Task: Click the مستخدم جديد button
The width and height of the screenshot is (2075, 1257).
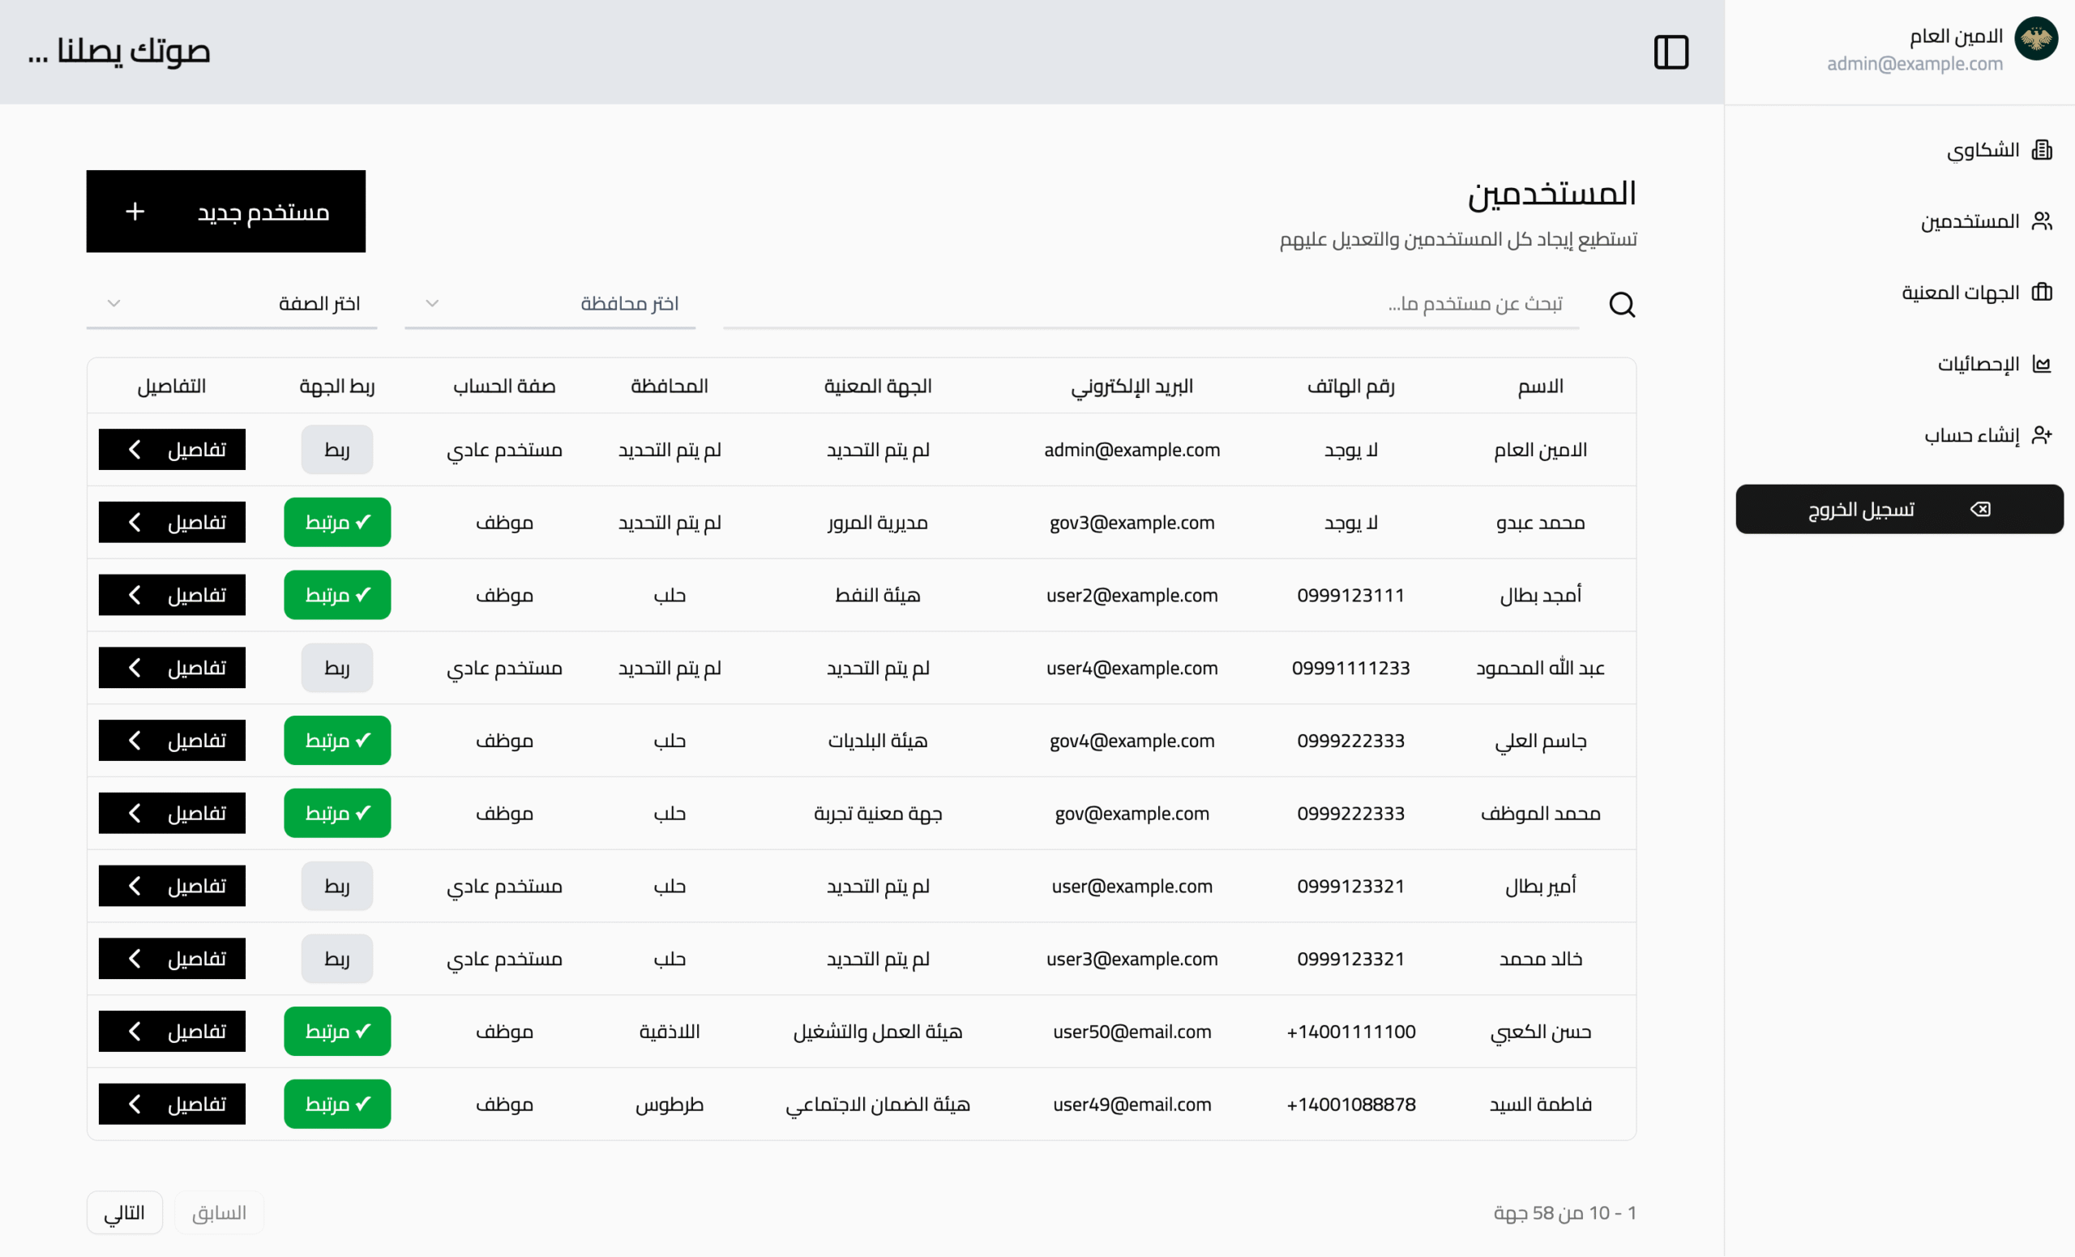Action: point(225,212)
